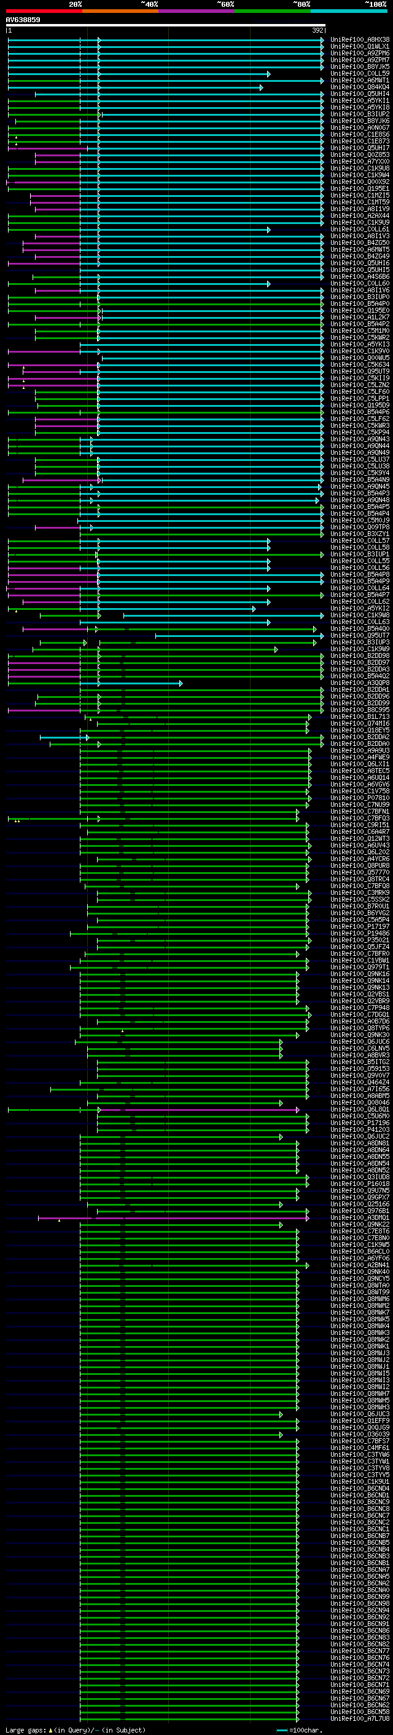Click UniRef100_Q00WU5 label
Image resolution: width=393 pixels, height=1735 pixels.
(360, 358)
